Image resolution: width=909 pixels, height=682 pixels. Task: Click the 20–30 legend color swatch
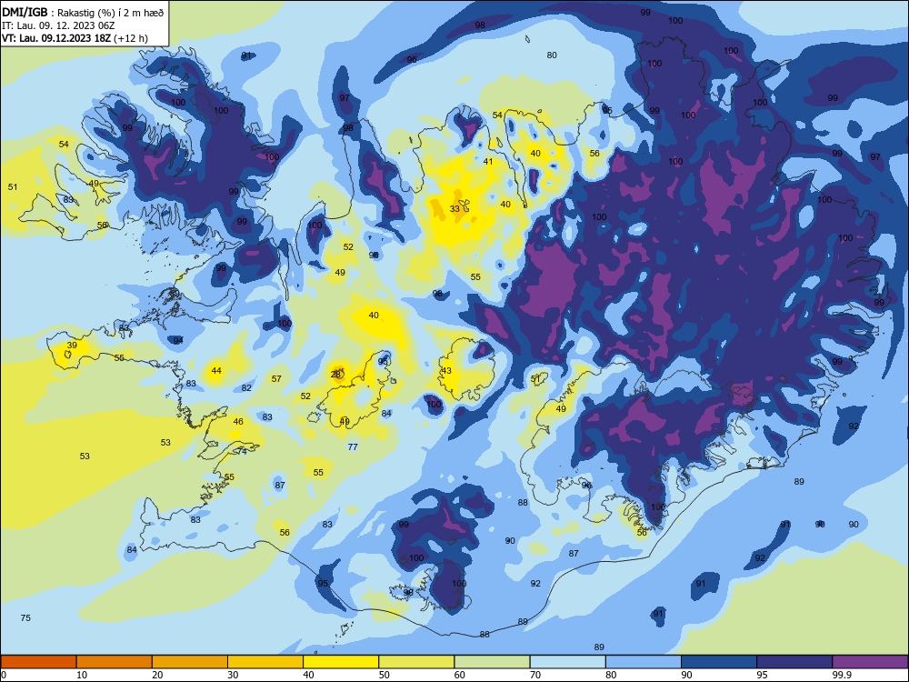click(x=190, y=662)
